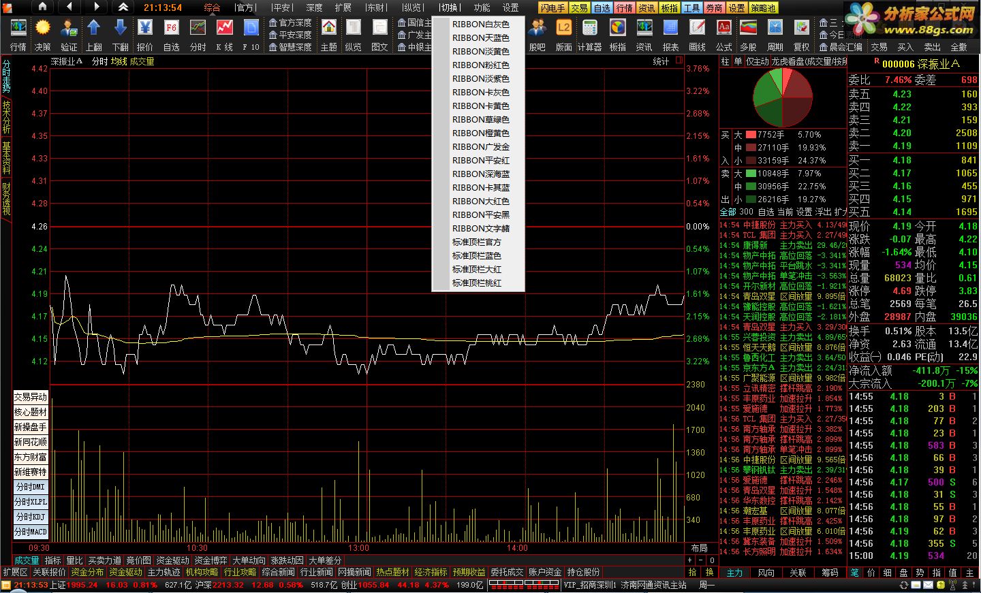Viewport: 981px width, 593px height.
Task: Click the 全撤 cancel-all button
Action: coord(959,47)
